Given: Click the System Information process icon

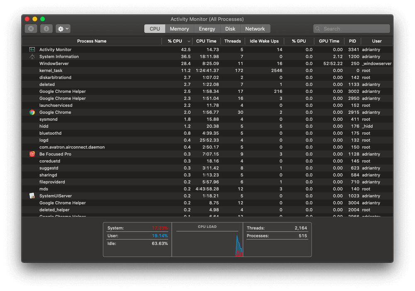Looking at the screenshot, I should [32, 56].
